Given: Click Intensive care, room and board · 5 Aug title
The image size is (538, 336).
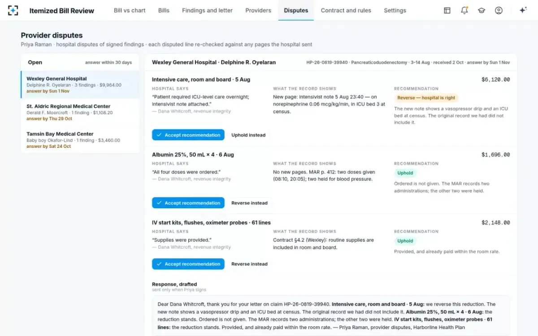Looking at the screenshot, I should [201, 80].
